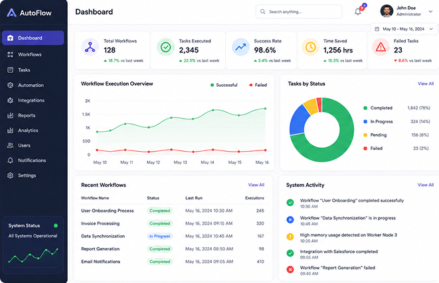The width and height of the screenshot is (439, 283).
Task: Click the Tasks Executed checkmark icon
Action: pyautogui.click(x=165, y=47)
